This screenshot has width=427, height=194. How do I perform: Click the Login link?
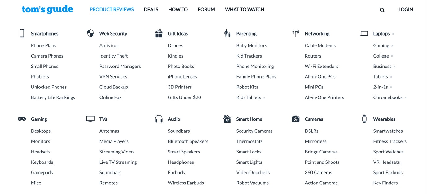pyautogui.click(x=406, y=9)
